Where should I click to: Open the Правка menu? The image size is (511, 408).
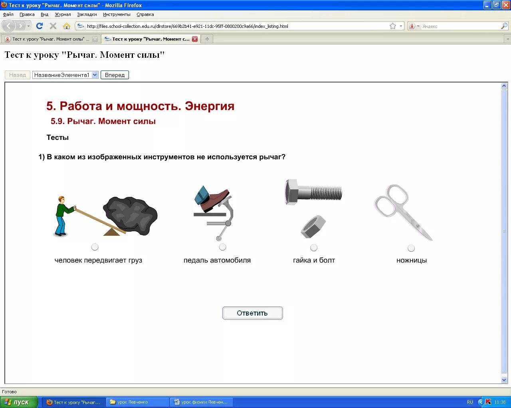coord(27,14)
